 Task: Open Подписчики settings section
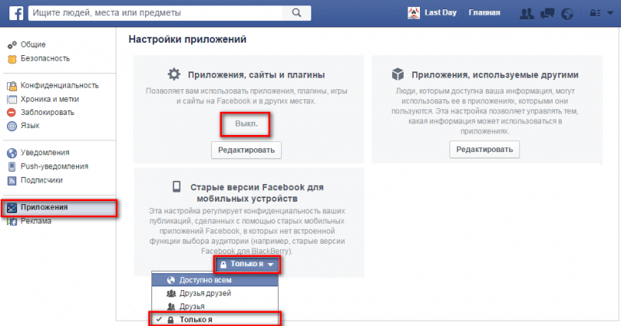[x=42, y=180]
